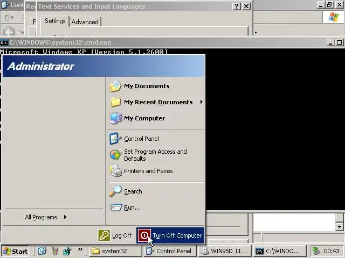Screen dimensions: 345x258
Task: Click the Run window icon
Action: (x=116, y=207)
